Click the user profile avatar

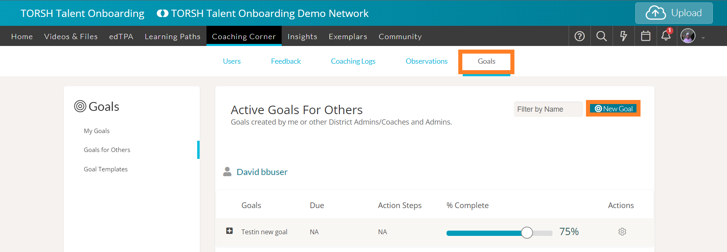point(688,36)
